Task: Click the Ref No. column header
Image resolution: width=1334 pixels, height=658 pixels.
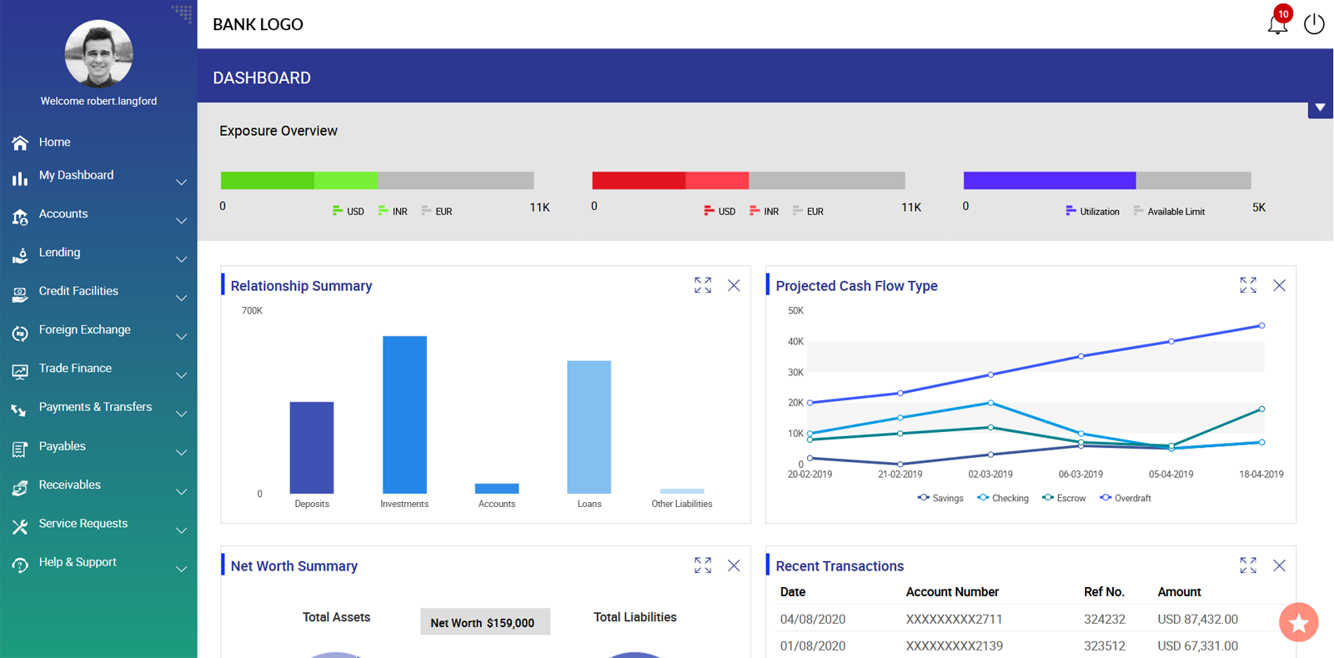Action: coord(1104,592)
